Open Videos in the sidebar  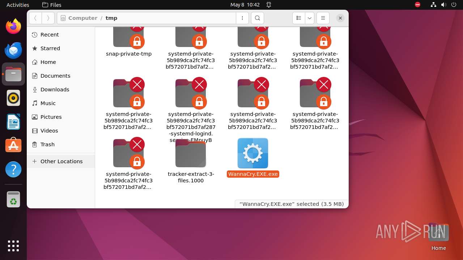pyautogui.click(x=61, y=131)
